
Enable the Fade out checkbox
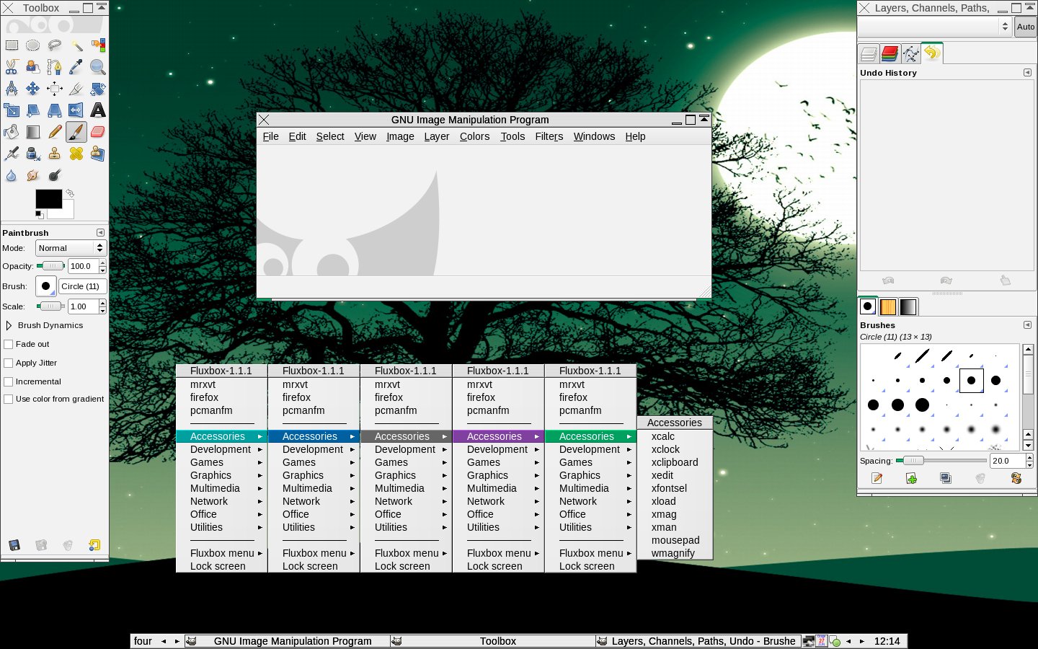click(x=9, y=345)
